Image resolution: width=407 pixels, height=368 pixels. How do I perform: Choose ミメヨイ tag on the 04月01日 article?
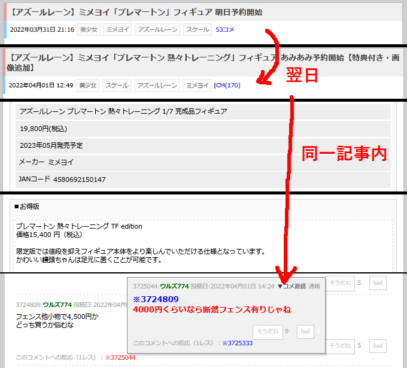[x=197, y=86]
